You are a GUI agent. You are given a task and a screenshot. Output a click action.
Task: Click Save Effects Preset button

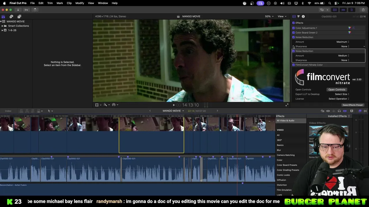coord(353,105)
